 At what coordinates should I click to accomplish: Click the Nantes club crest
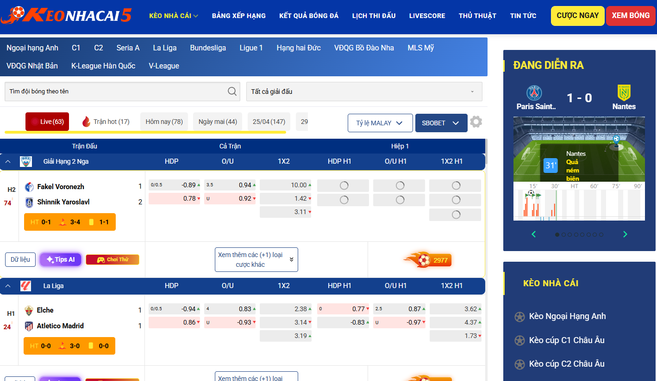coord(624,93)
